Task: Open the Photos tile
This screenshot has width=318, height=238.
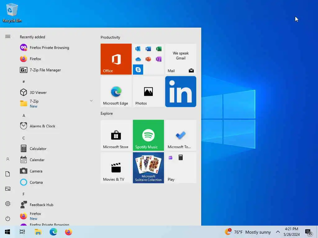Action: point(148,91)
